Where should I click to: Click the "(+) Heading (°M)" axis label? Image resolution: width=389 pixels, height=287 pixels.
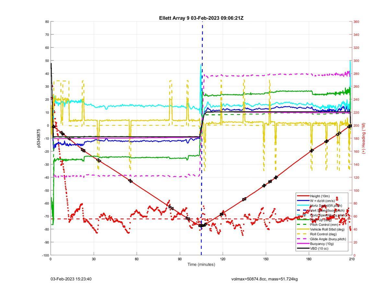click(x=363, y=138)
